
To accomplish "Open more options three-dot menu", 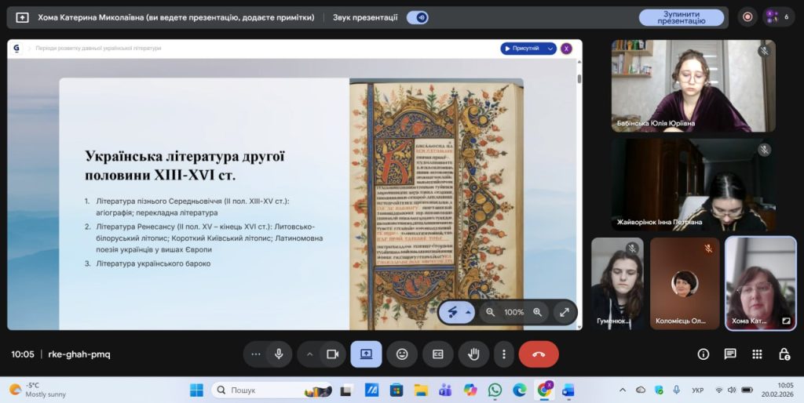I will 504,354.
